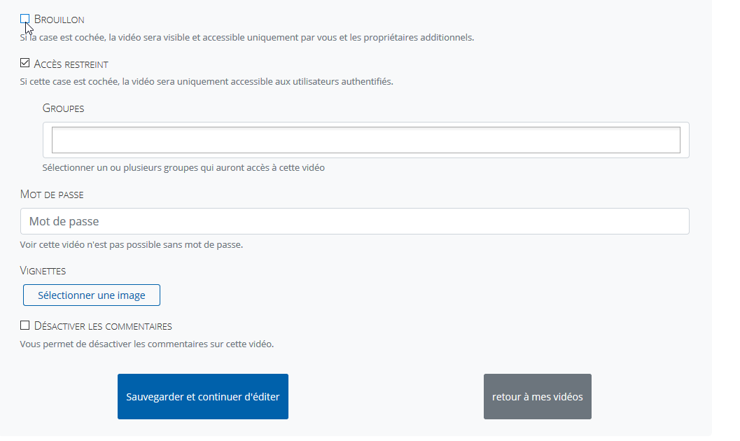The width and height of the screenshot is (740, 441).
Task: Uncheck the Accès restreint checkbox
Action: [x=25, y=64]
